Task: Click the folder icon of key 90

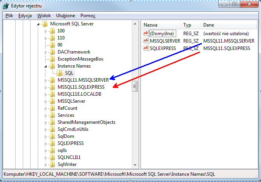Action: pyautogui.click(x=53, y=45)
